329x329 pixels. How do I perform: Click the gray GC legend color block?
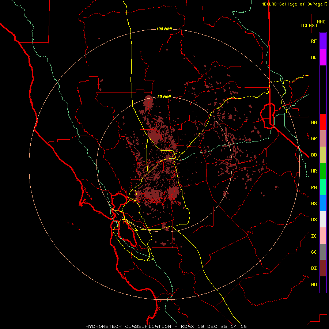[x=323, y=252]
